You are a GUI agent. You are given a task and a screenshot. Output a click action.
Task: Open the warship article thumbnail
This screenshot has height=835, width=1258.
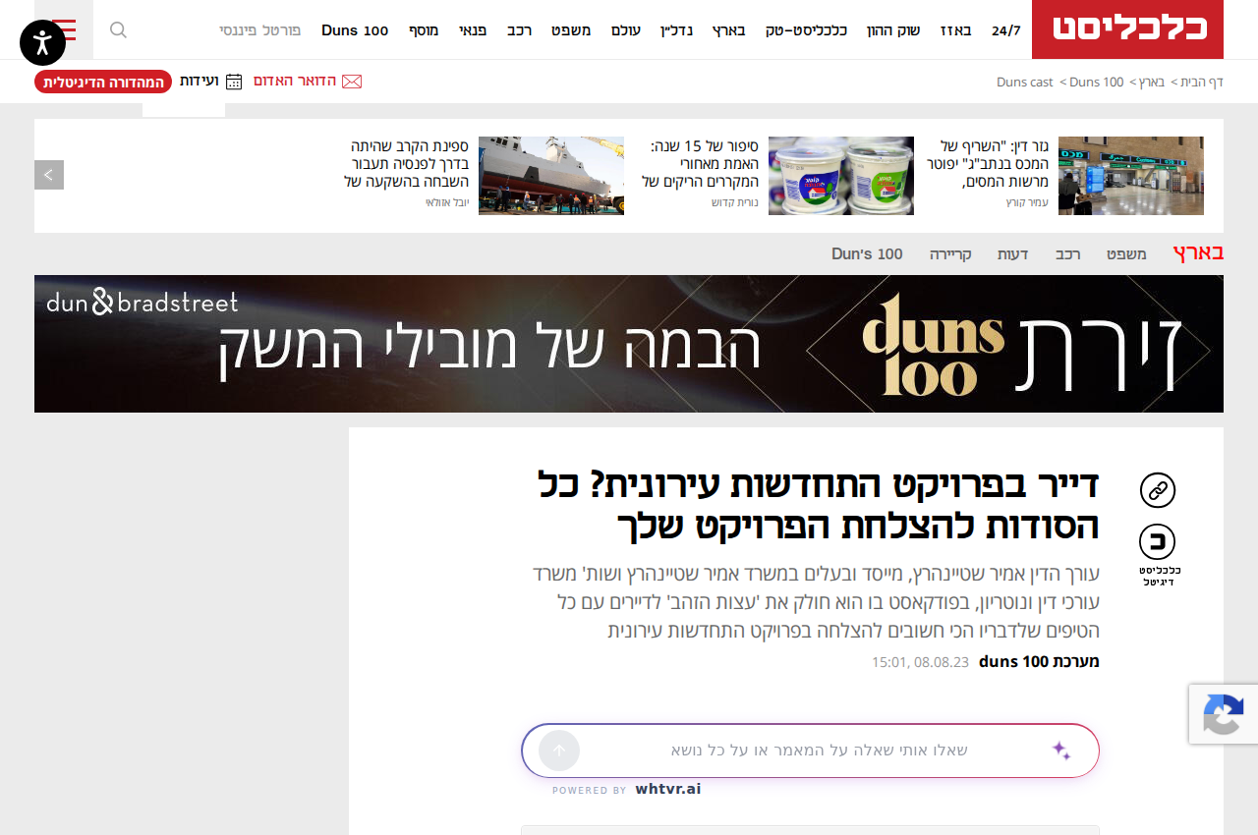pyautogui.click(x=551, y=176)
